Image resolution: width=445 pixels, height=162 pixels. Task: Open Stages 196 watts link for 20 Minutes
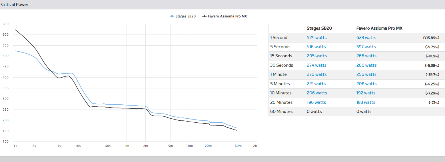tap(316, 102)
